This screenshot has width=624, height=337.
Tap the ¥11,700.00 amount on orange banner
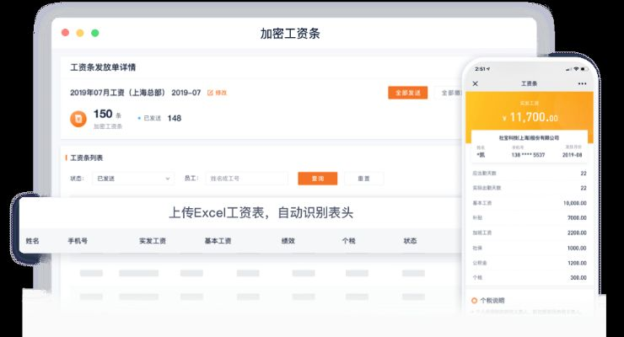[x=530, y=117]
